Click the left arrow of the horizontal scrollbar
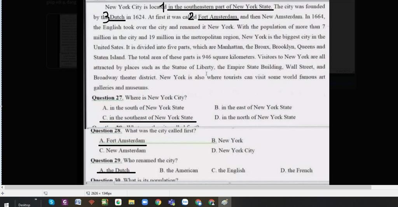Screen dimensions: 398x207 coord(2,187)
